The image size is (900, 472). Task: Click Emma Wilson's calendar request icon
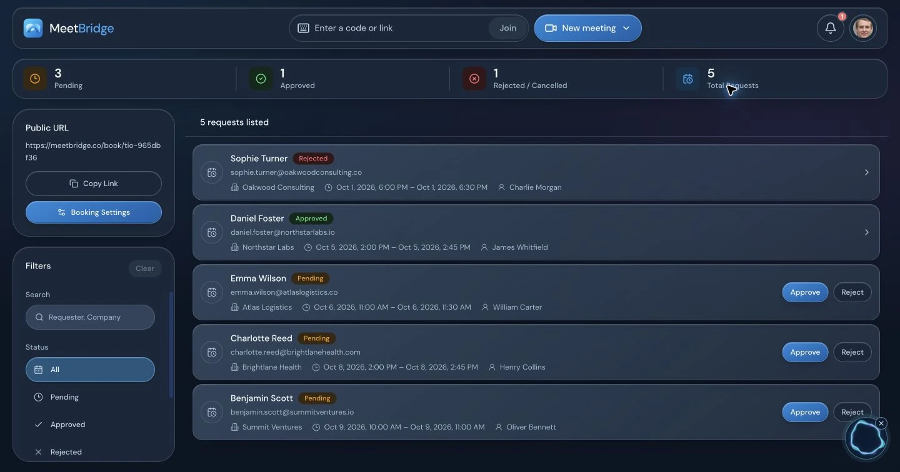pos(212,292)
